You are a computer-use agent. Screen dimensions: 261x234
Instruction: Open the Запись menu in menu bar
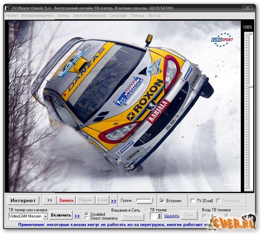(63, 15)
